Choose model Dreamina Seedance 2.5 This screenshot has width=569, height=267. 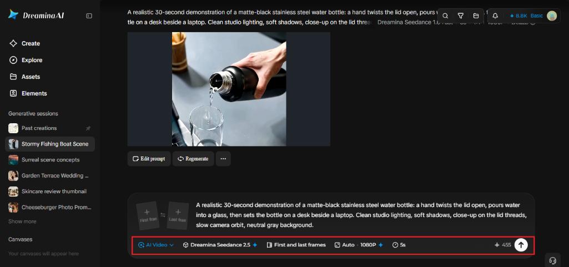pyautogui.click(x=220, y=245)
